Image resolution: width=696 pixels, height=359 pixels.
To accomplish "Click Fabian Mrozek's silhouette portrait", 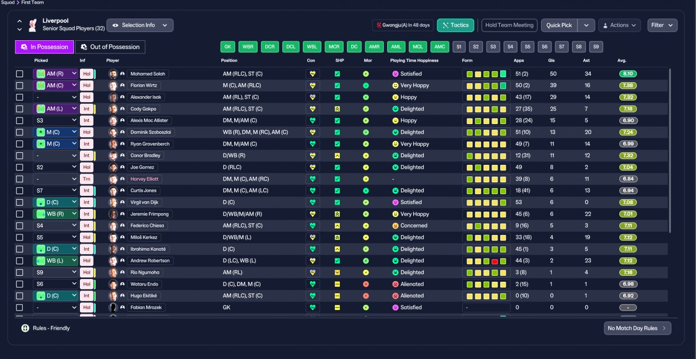I will coord(113,307).
